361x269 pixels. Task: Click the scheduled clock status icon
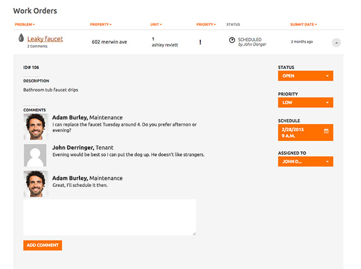(232, 40)
